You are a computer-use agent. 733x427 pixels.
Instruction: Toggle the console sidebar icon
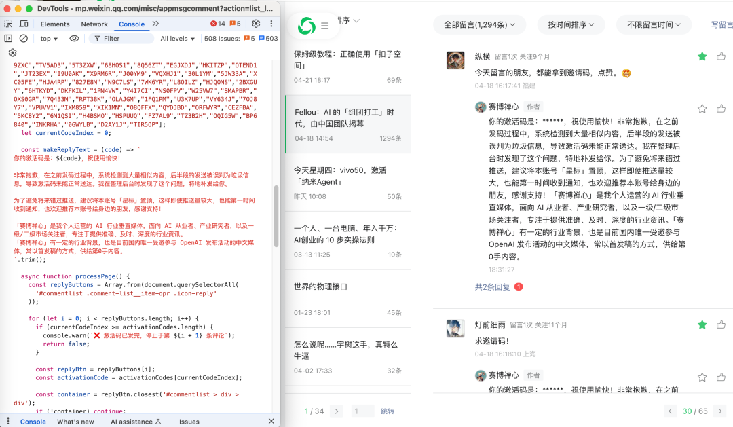8,38
